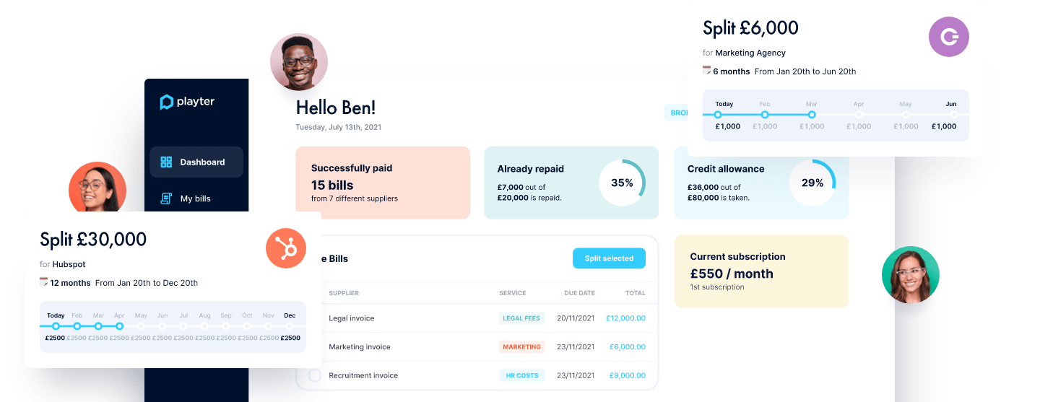Screen dimensions: 1040x402
Task: Click calendar icon beside 6 months
Action: [x=706, y=71]
